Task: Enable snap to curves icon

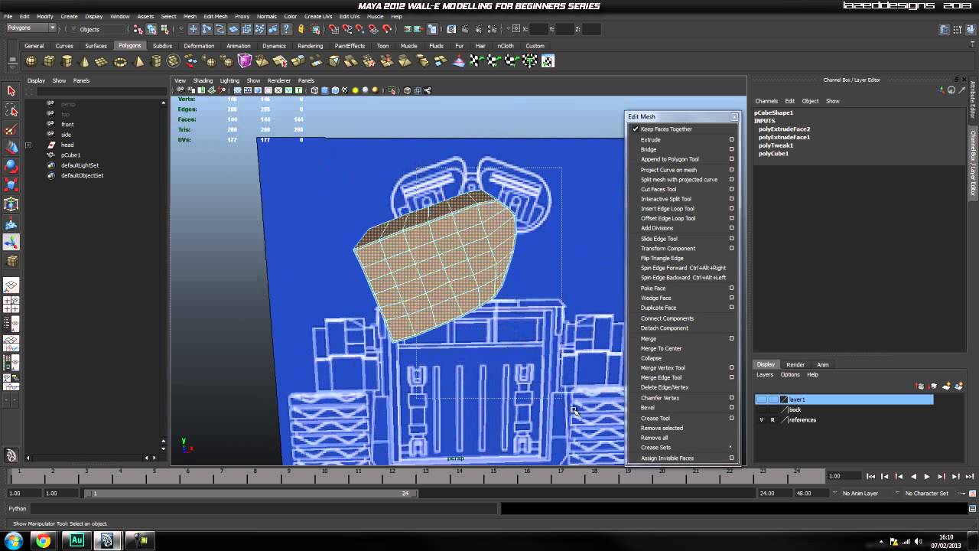Action: click(347, 29)
